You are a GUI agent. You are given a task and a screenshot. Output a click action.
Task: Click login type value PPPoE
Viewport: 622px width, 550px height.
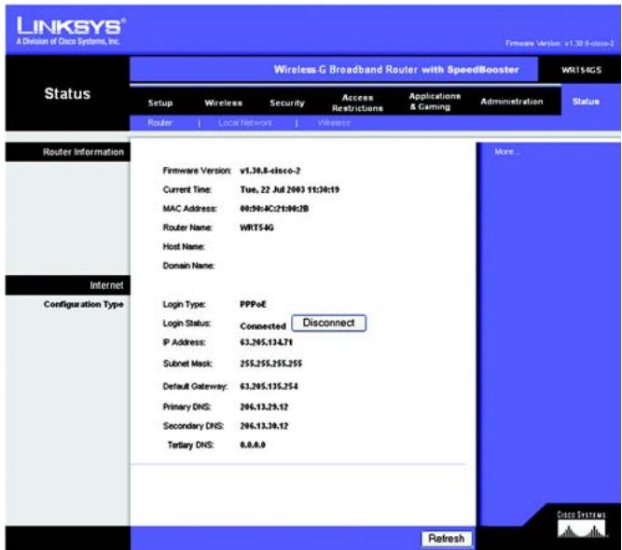(253, 304)
